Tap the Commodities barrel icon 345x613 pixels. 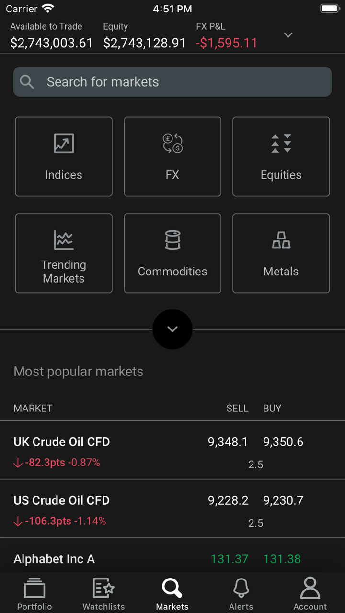(172, 240)
